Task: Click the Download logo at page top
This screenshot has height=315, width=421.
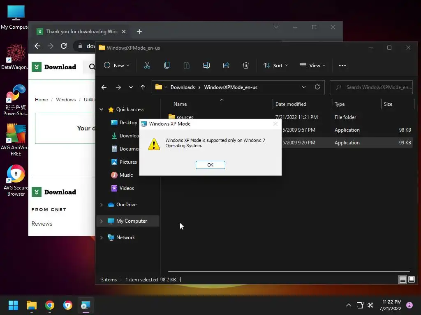Action: pyautogui.click(x=54, y=67)
